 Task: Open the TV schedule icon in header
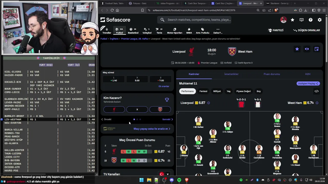[x=302, y=20]
